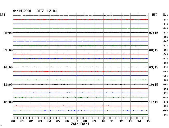Select the DC offset value -148
This screenshot has height=128, width=169.
coord(165,24)
